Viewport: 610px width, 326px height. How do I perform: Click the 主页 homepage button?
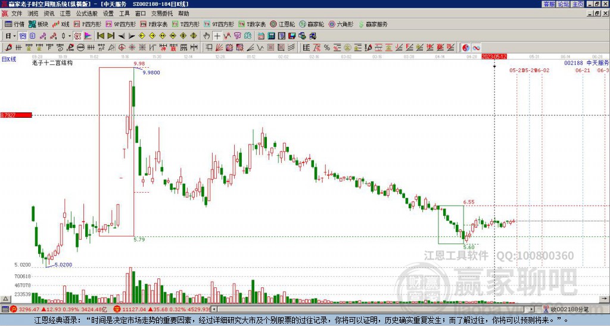click(x=578, y=4)
